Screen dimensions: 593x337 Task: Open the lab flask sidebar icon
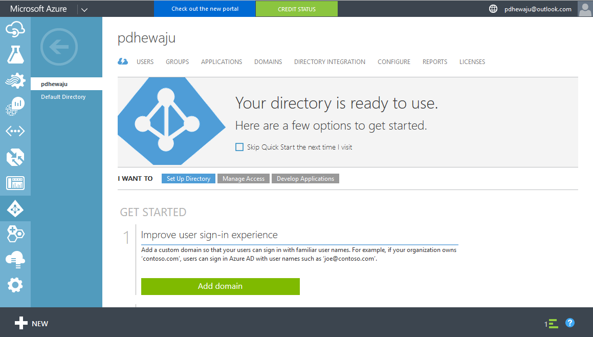click(x=15, y=54)
